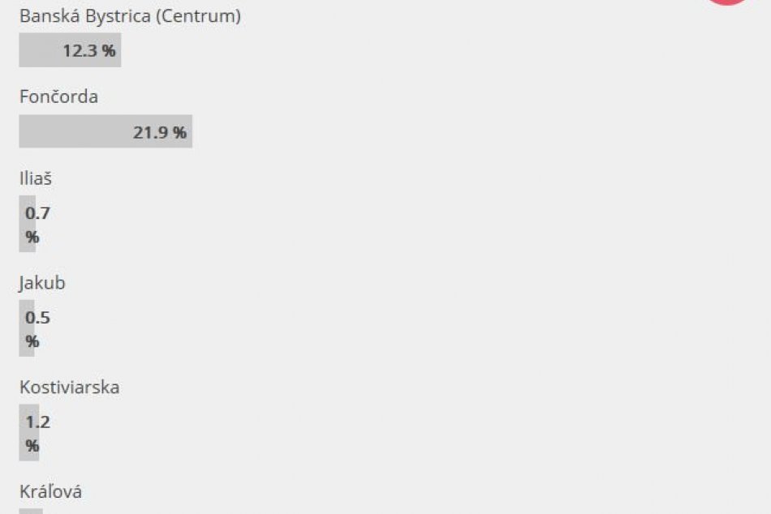Select the Fončorda option label
The height and width of the screenshot is (514, 771).
coord(58,97)
